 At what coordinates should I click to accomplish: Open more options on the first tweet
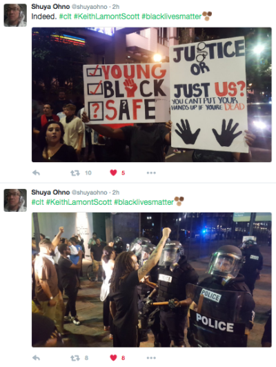151,173
